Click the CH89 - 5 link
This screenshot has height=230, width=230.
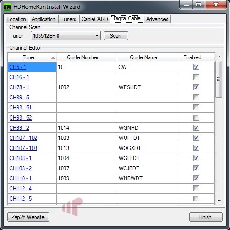click(x=19, y=98)
